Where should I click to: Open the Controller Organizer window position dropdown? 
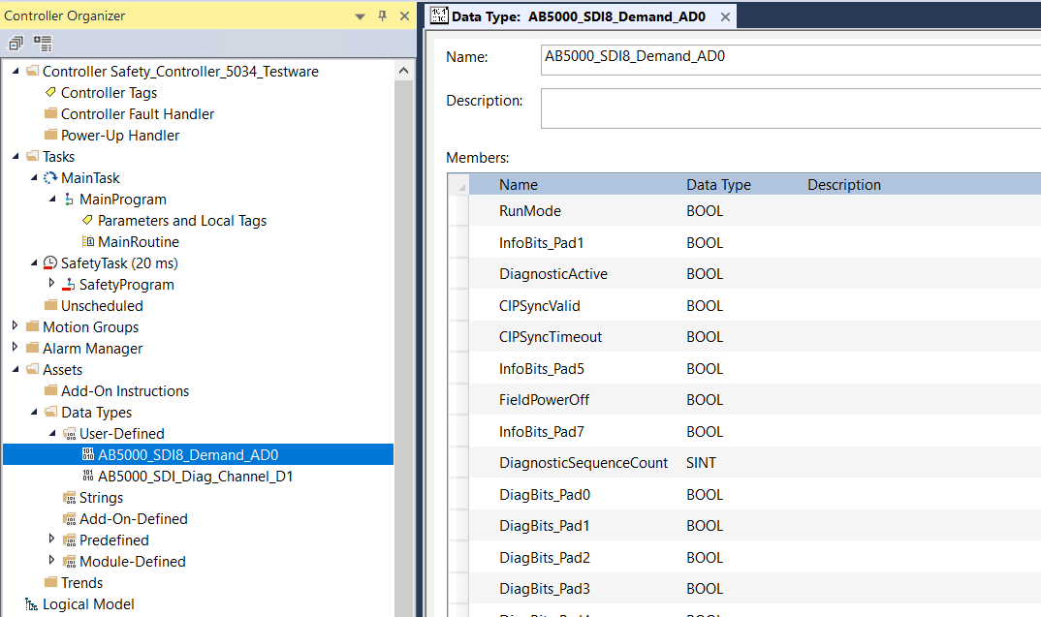[359, 16]
